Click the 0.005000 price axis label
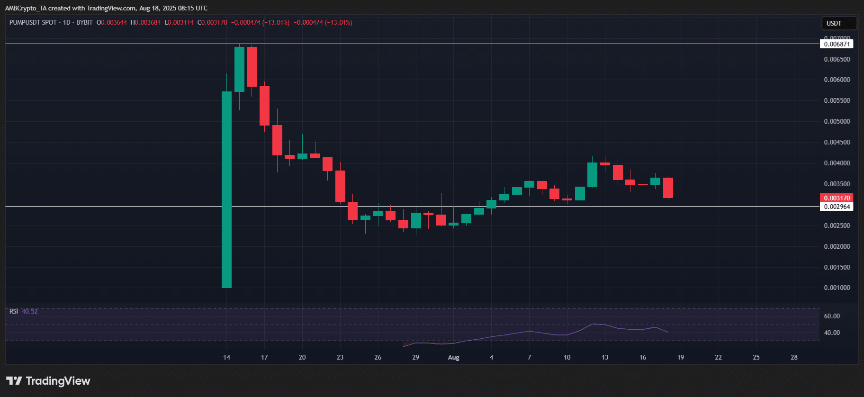The height and width of the screenshot is (397, 864). click(x=837, y=121)
